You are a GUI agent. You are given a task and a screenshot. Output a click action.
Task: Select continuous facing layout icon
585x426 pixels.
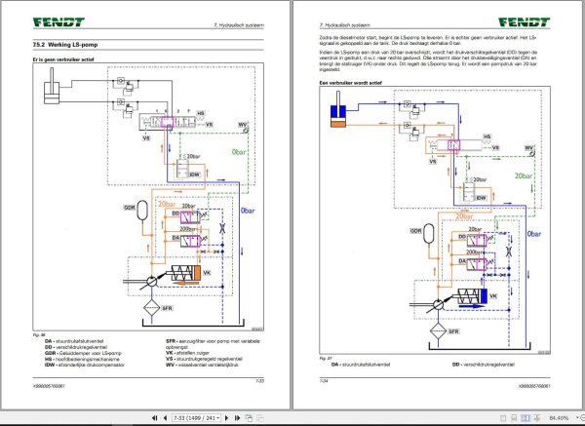[537, 418]
